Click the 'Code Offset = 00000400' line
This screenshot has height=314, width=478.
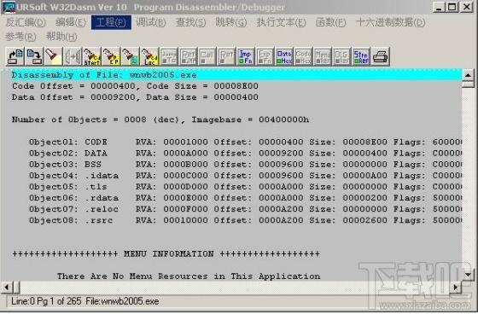[135, 86]
